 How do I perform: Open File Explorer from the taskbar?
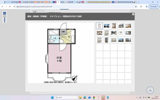(80, 97)
